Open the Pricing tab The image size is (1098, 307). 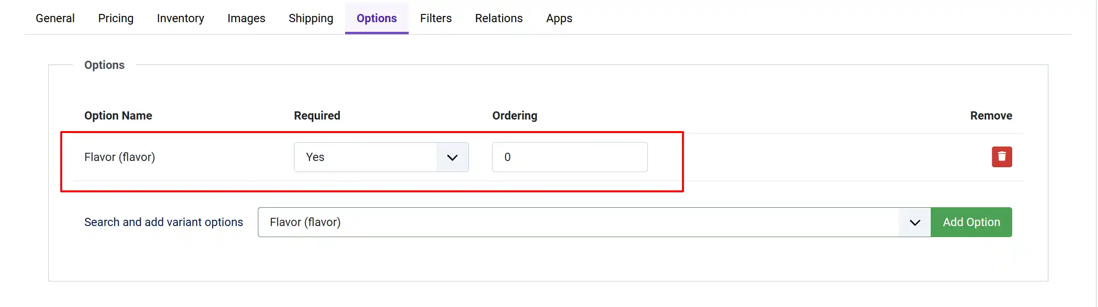tap(116, 18)
